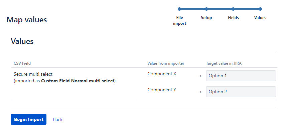Click the Component Y importer value

click(x=162, y=90)
